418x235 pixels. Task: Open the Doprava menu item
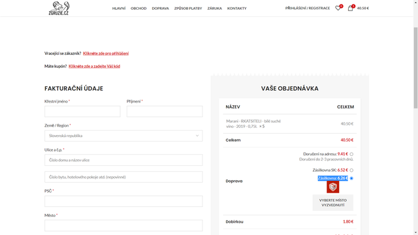click(x=160, y=8)
